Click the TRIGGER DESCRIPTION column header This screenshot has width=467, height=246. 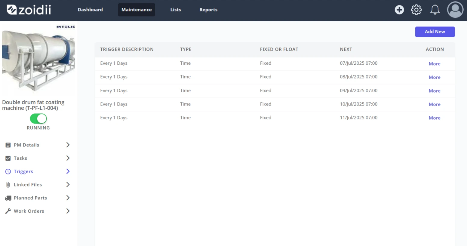[x=127, y=49]
